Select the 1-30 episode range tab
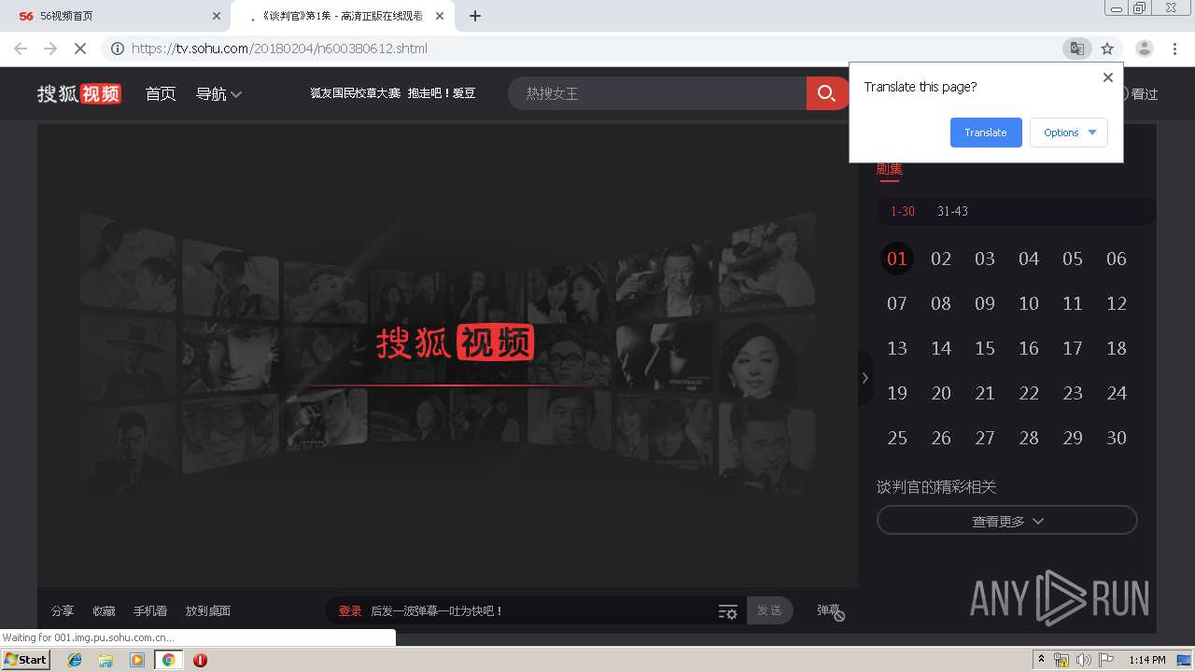This screenshot has width=1195, height=672. click(x=903, y=212)
